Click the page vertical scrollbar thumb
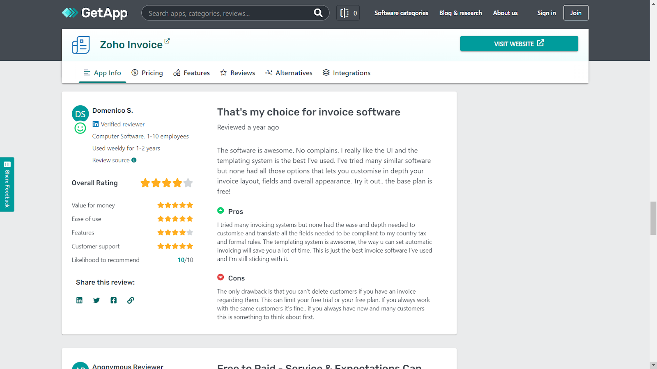The image size is (657, 369). pyautogui.click(x=653, y=218)
